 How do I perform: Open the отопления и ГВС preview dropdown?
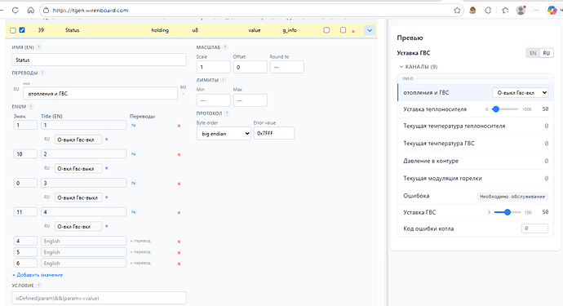(520, 93)
